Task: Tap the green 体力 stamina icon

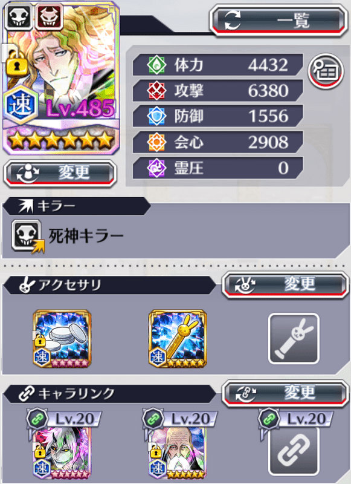Action: coord(156,65)
